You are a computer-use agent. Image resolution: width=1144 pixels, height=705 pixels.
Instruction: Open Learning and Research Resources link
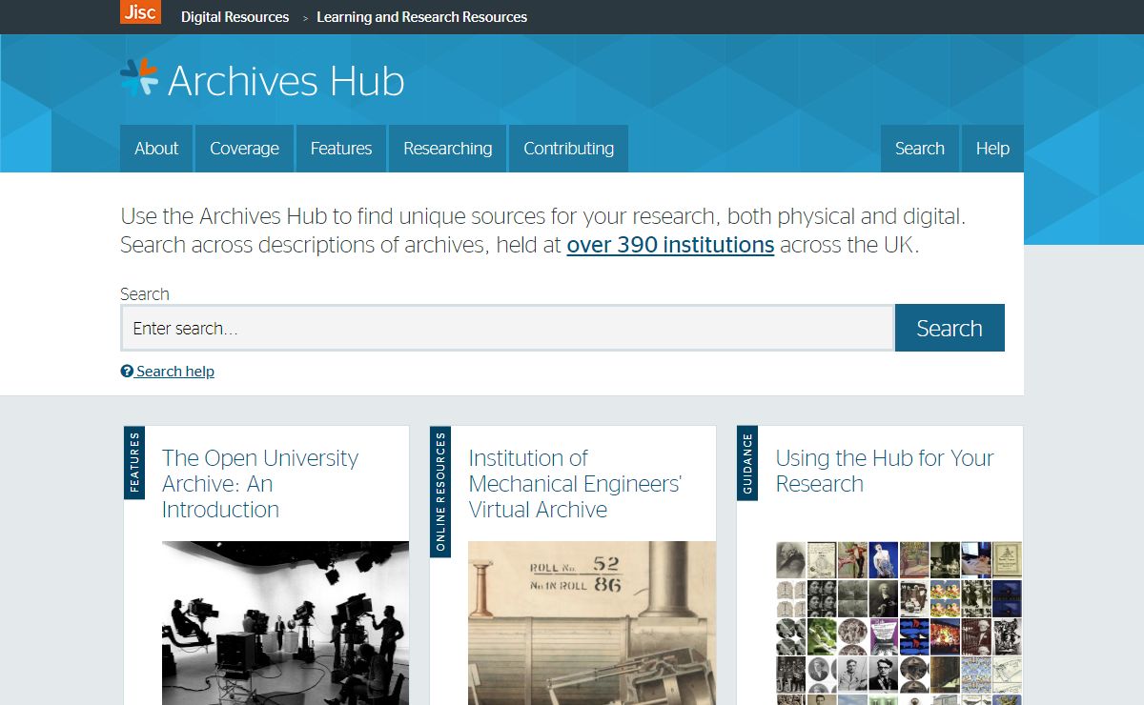421,17
